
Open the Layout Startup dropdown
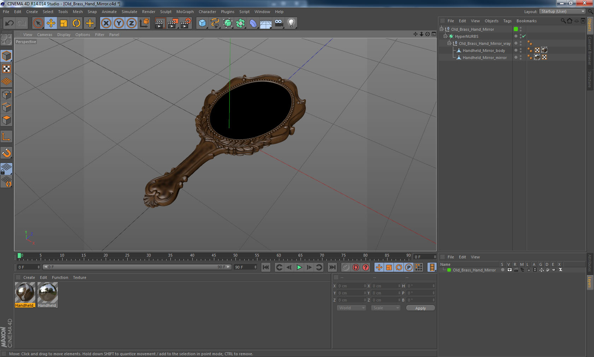point(563,11)
